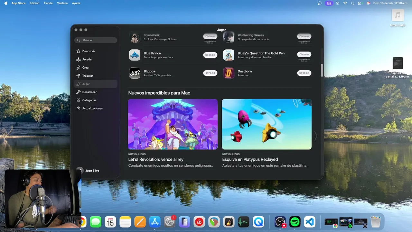Launch Messages from the Dock

tap(96, 222)
